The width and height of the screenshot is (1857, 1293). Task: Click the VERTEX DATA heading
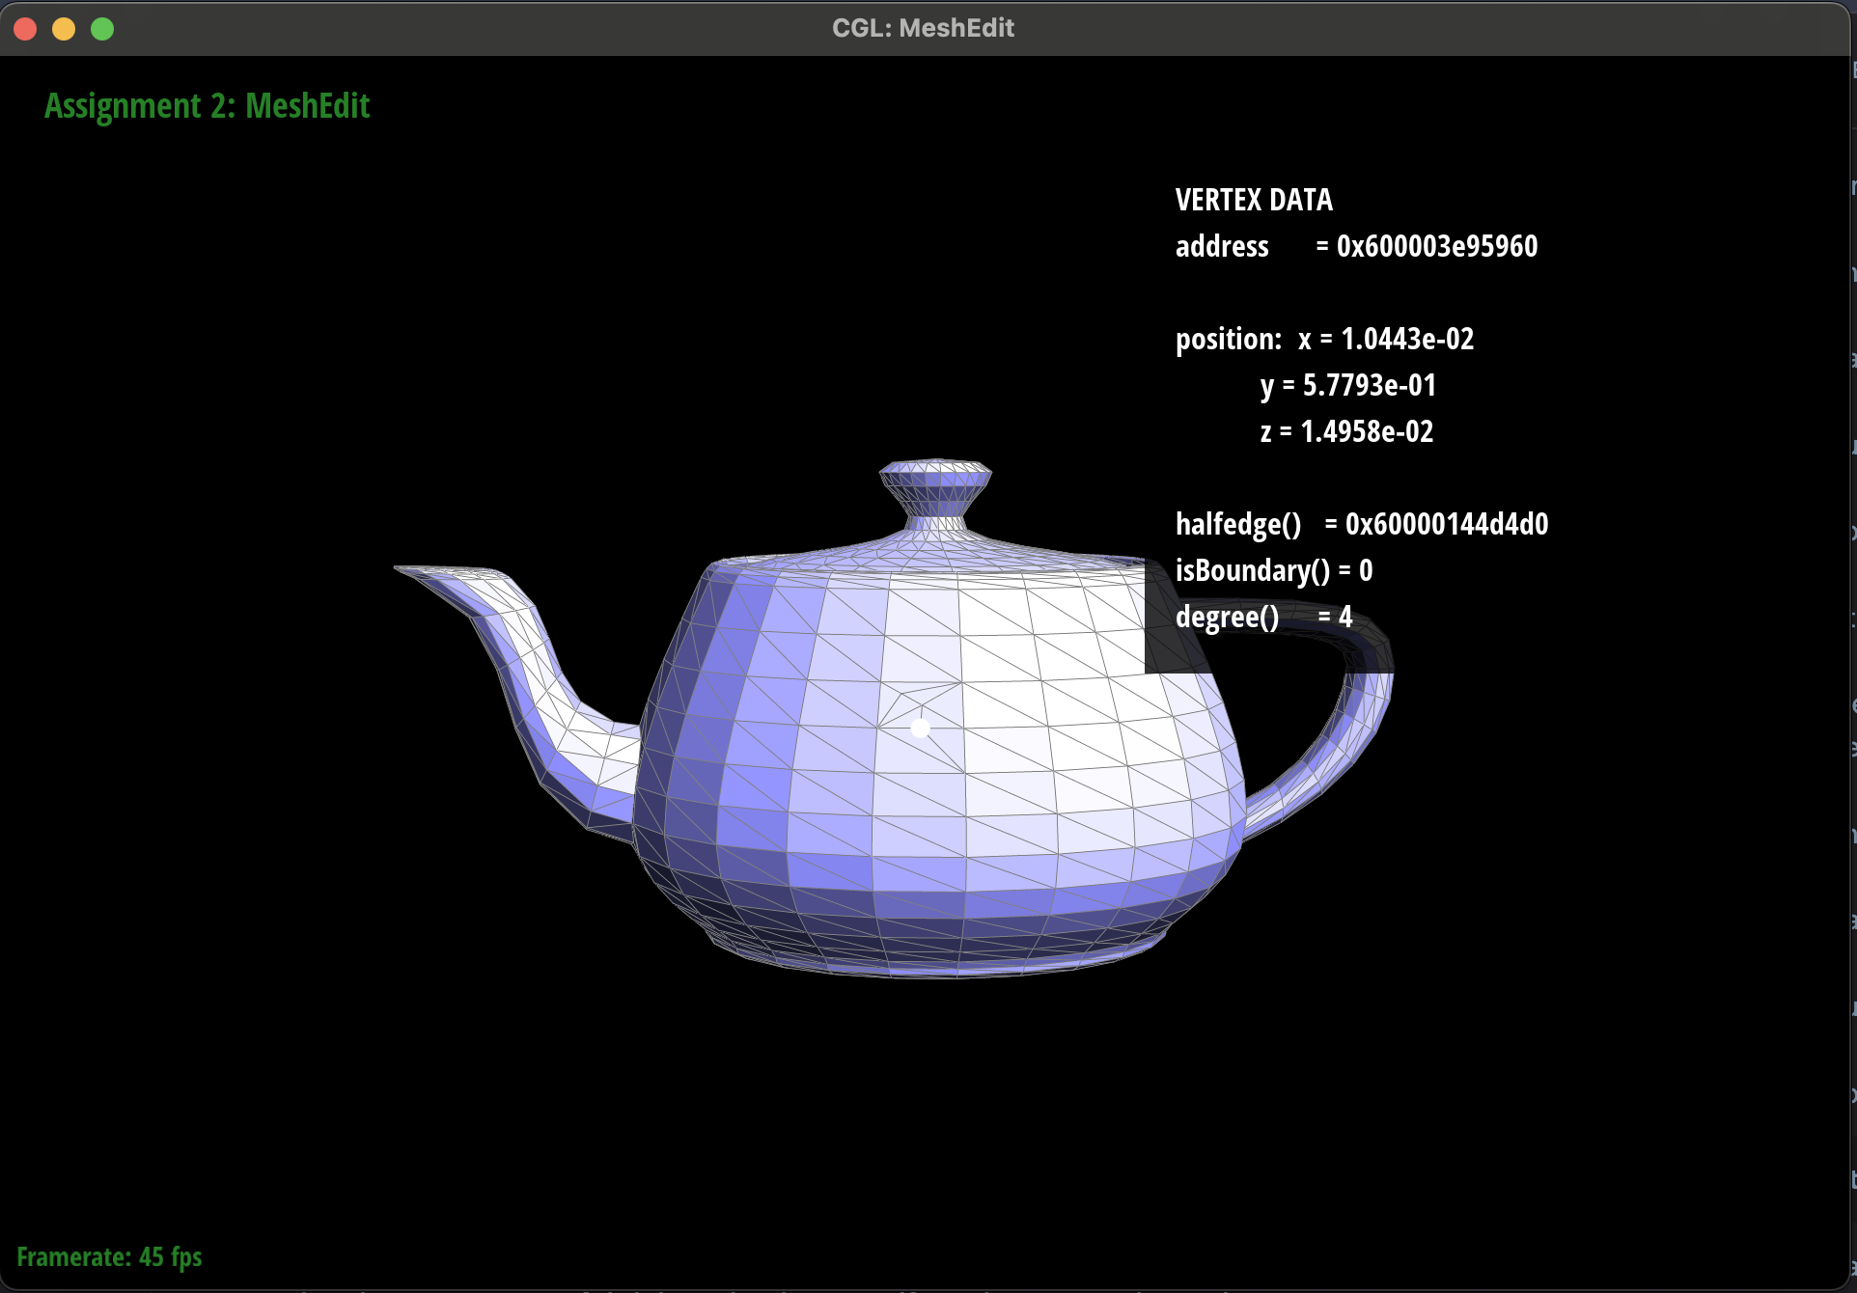[1253, 200]
